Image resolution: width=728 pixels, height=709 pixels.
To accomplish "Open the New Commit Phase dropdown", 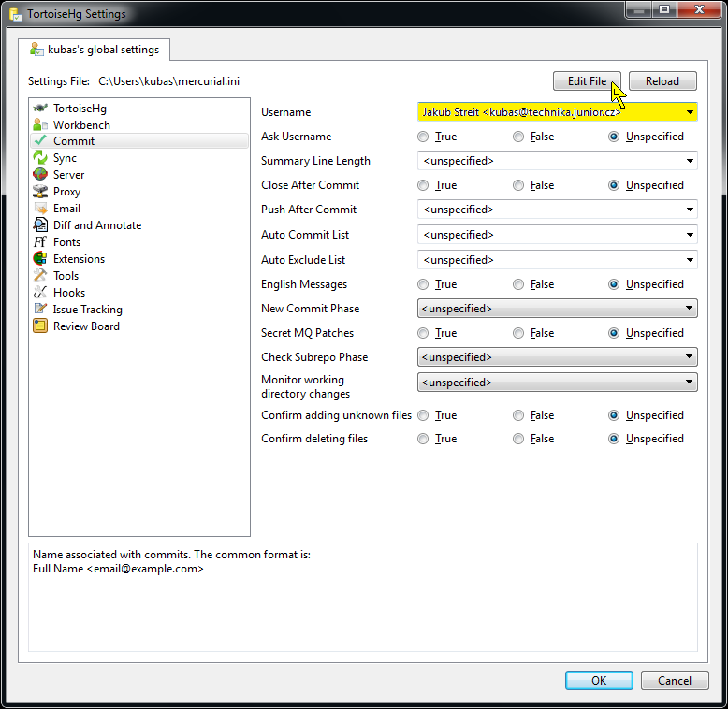I will 557,308.
